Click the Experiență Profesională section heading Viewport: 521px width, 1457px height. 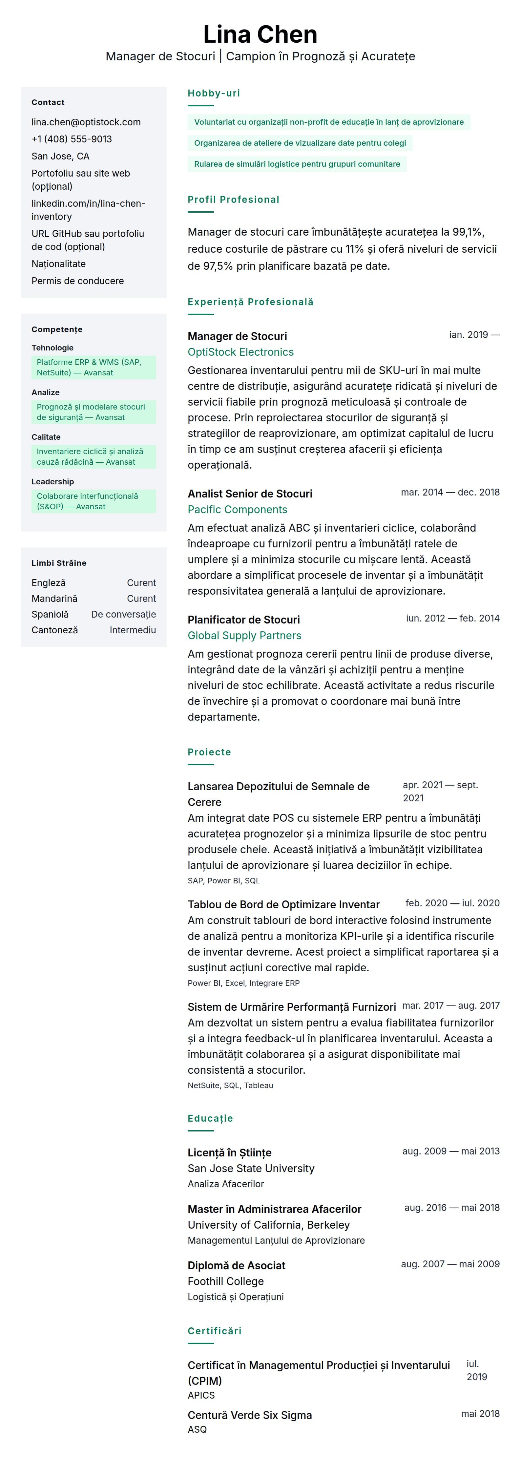(x=250, y=302)
